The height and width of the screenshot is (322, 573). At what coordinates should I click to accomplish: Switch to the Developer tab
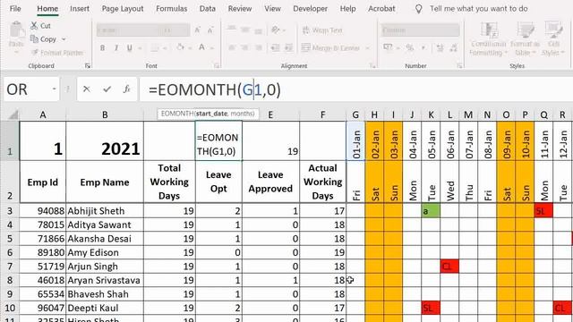(310, 8)
